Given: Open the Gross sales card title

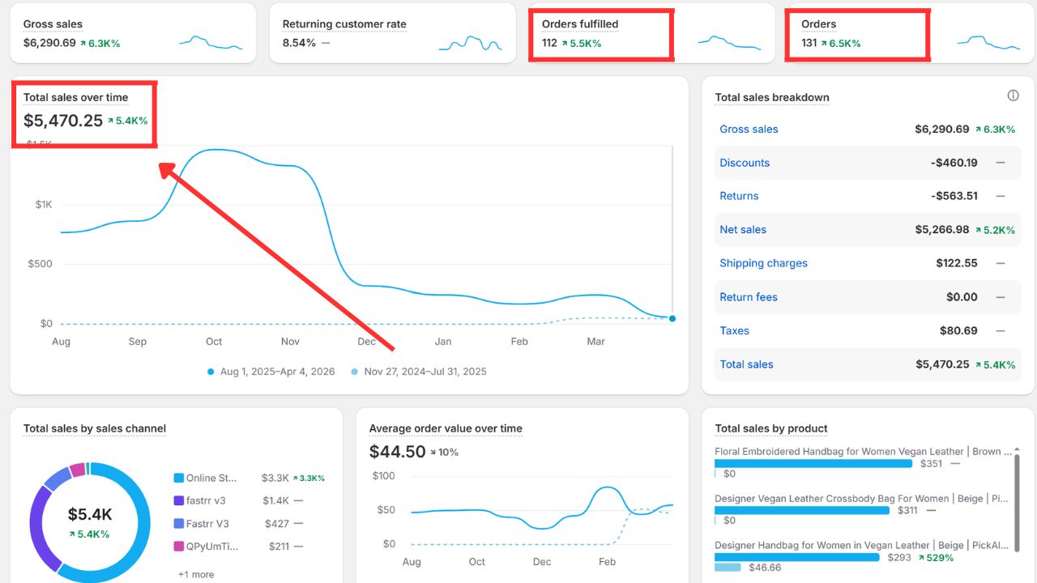Looking at the screenshot, I should click(53, 24).
